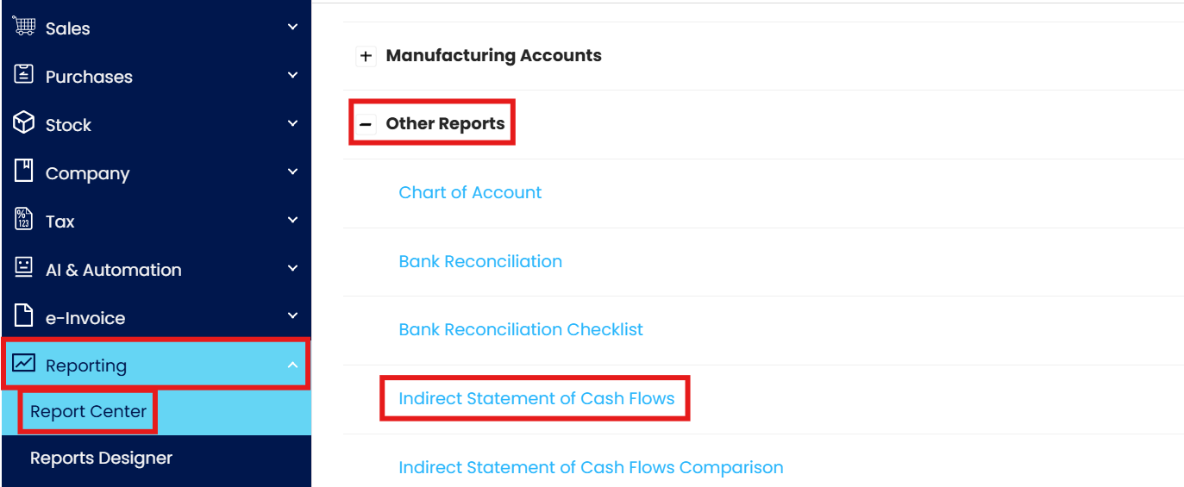
Task: Open Indirect Statement of Cash Flows
Action: click(536, 399)
